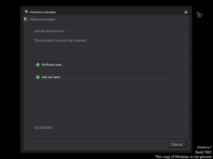Click the 'Windows 7' desktop text
Viewport: 213px width, 159px height.
pyautogui.click(x=204, y=147)
